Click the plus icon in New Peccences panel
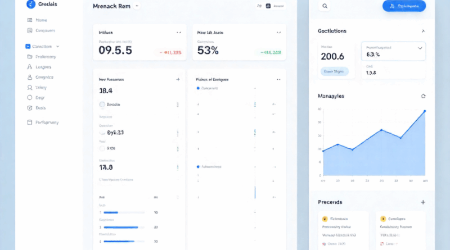 (x=178, y=80)
